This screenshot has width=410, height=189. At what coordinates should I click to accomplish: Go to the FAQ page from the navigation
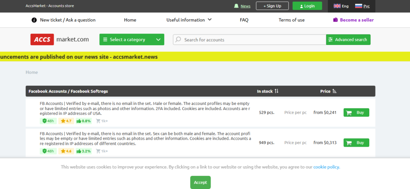(x=244, y=20)
